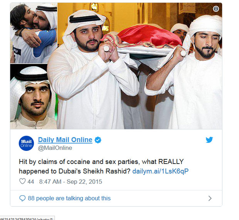Click the info icon on the photo
This screenshot has width=239, height=220.
(216, 9)
